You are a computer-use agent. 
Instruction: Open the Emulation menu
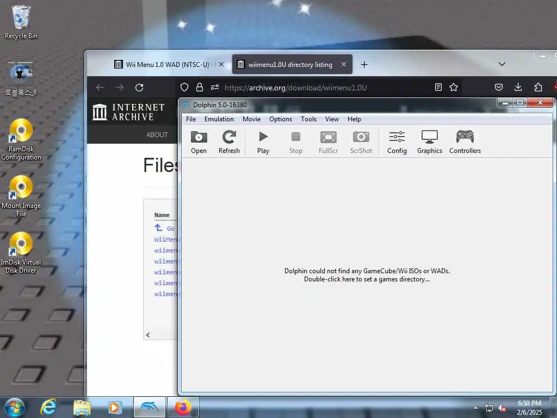(x=219, y=119)
